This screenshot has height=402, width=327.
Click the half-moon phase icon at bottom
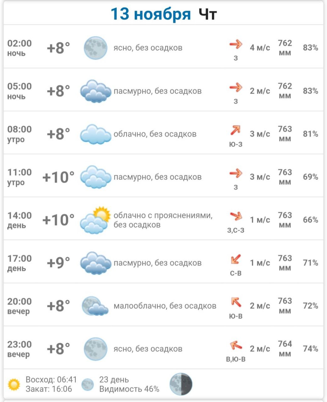[181, 384]
